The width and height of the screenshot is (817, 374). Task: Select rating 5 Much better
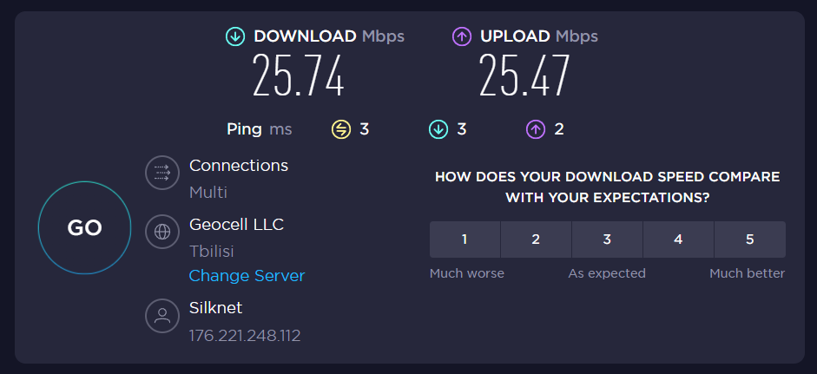749,239
